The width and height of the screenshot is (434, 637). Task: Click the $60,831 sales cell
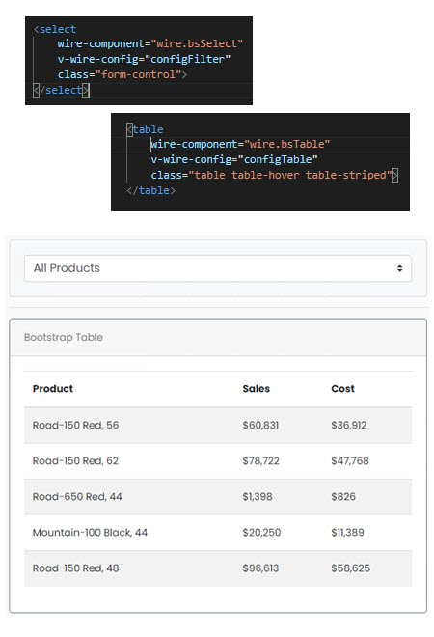[260, 426]
